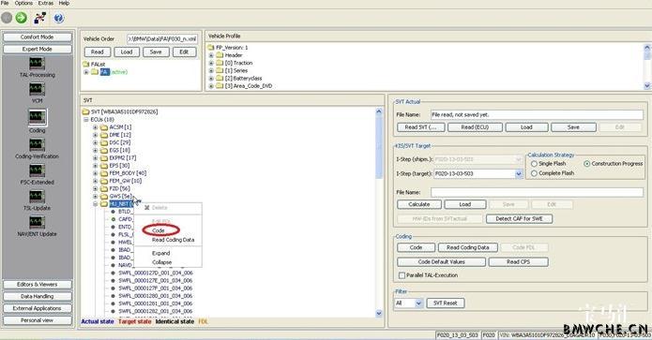Click the green forward arrow toolbar icon
The height and width of the screenshot is (340, 652).
pos(22,18)
